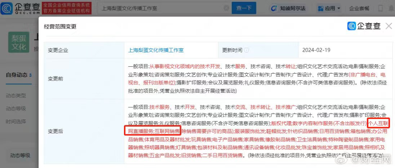The height and width of the screenshot is (168, 395).
Task: Click the 变更前 row label
Action: [56, 79]
